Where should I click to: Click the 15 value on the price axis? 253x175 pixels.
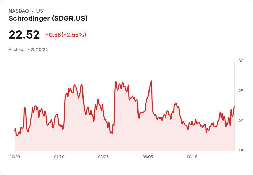(241, 151)
